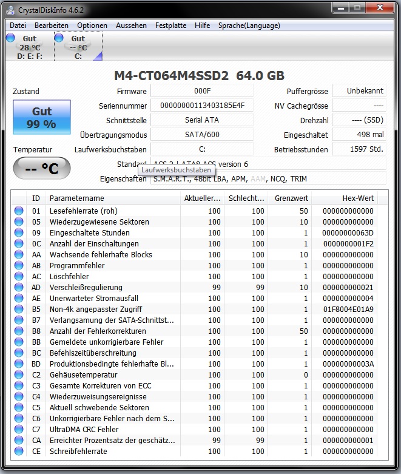Click status orb for Programmfehler row
Viewport: 401px width, 474px height.
pos(19,265)
